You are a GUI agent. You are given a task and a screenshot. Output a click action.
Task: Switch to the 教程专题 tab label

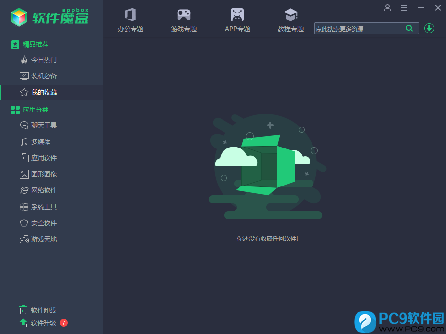coord(291,29)
